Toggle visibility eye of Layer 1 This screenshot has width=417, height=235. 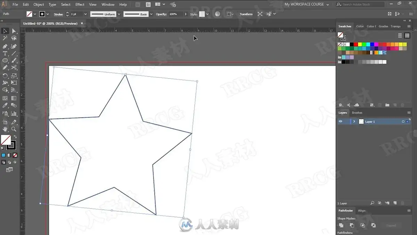pos(341,122)
